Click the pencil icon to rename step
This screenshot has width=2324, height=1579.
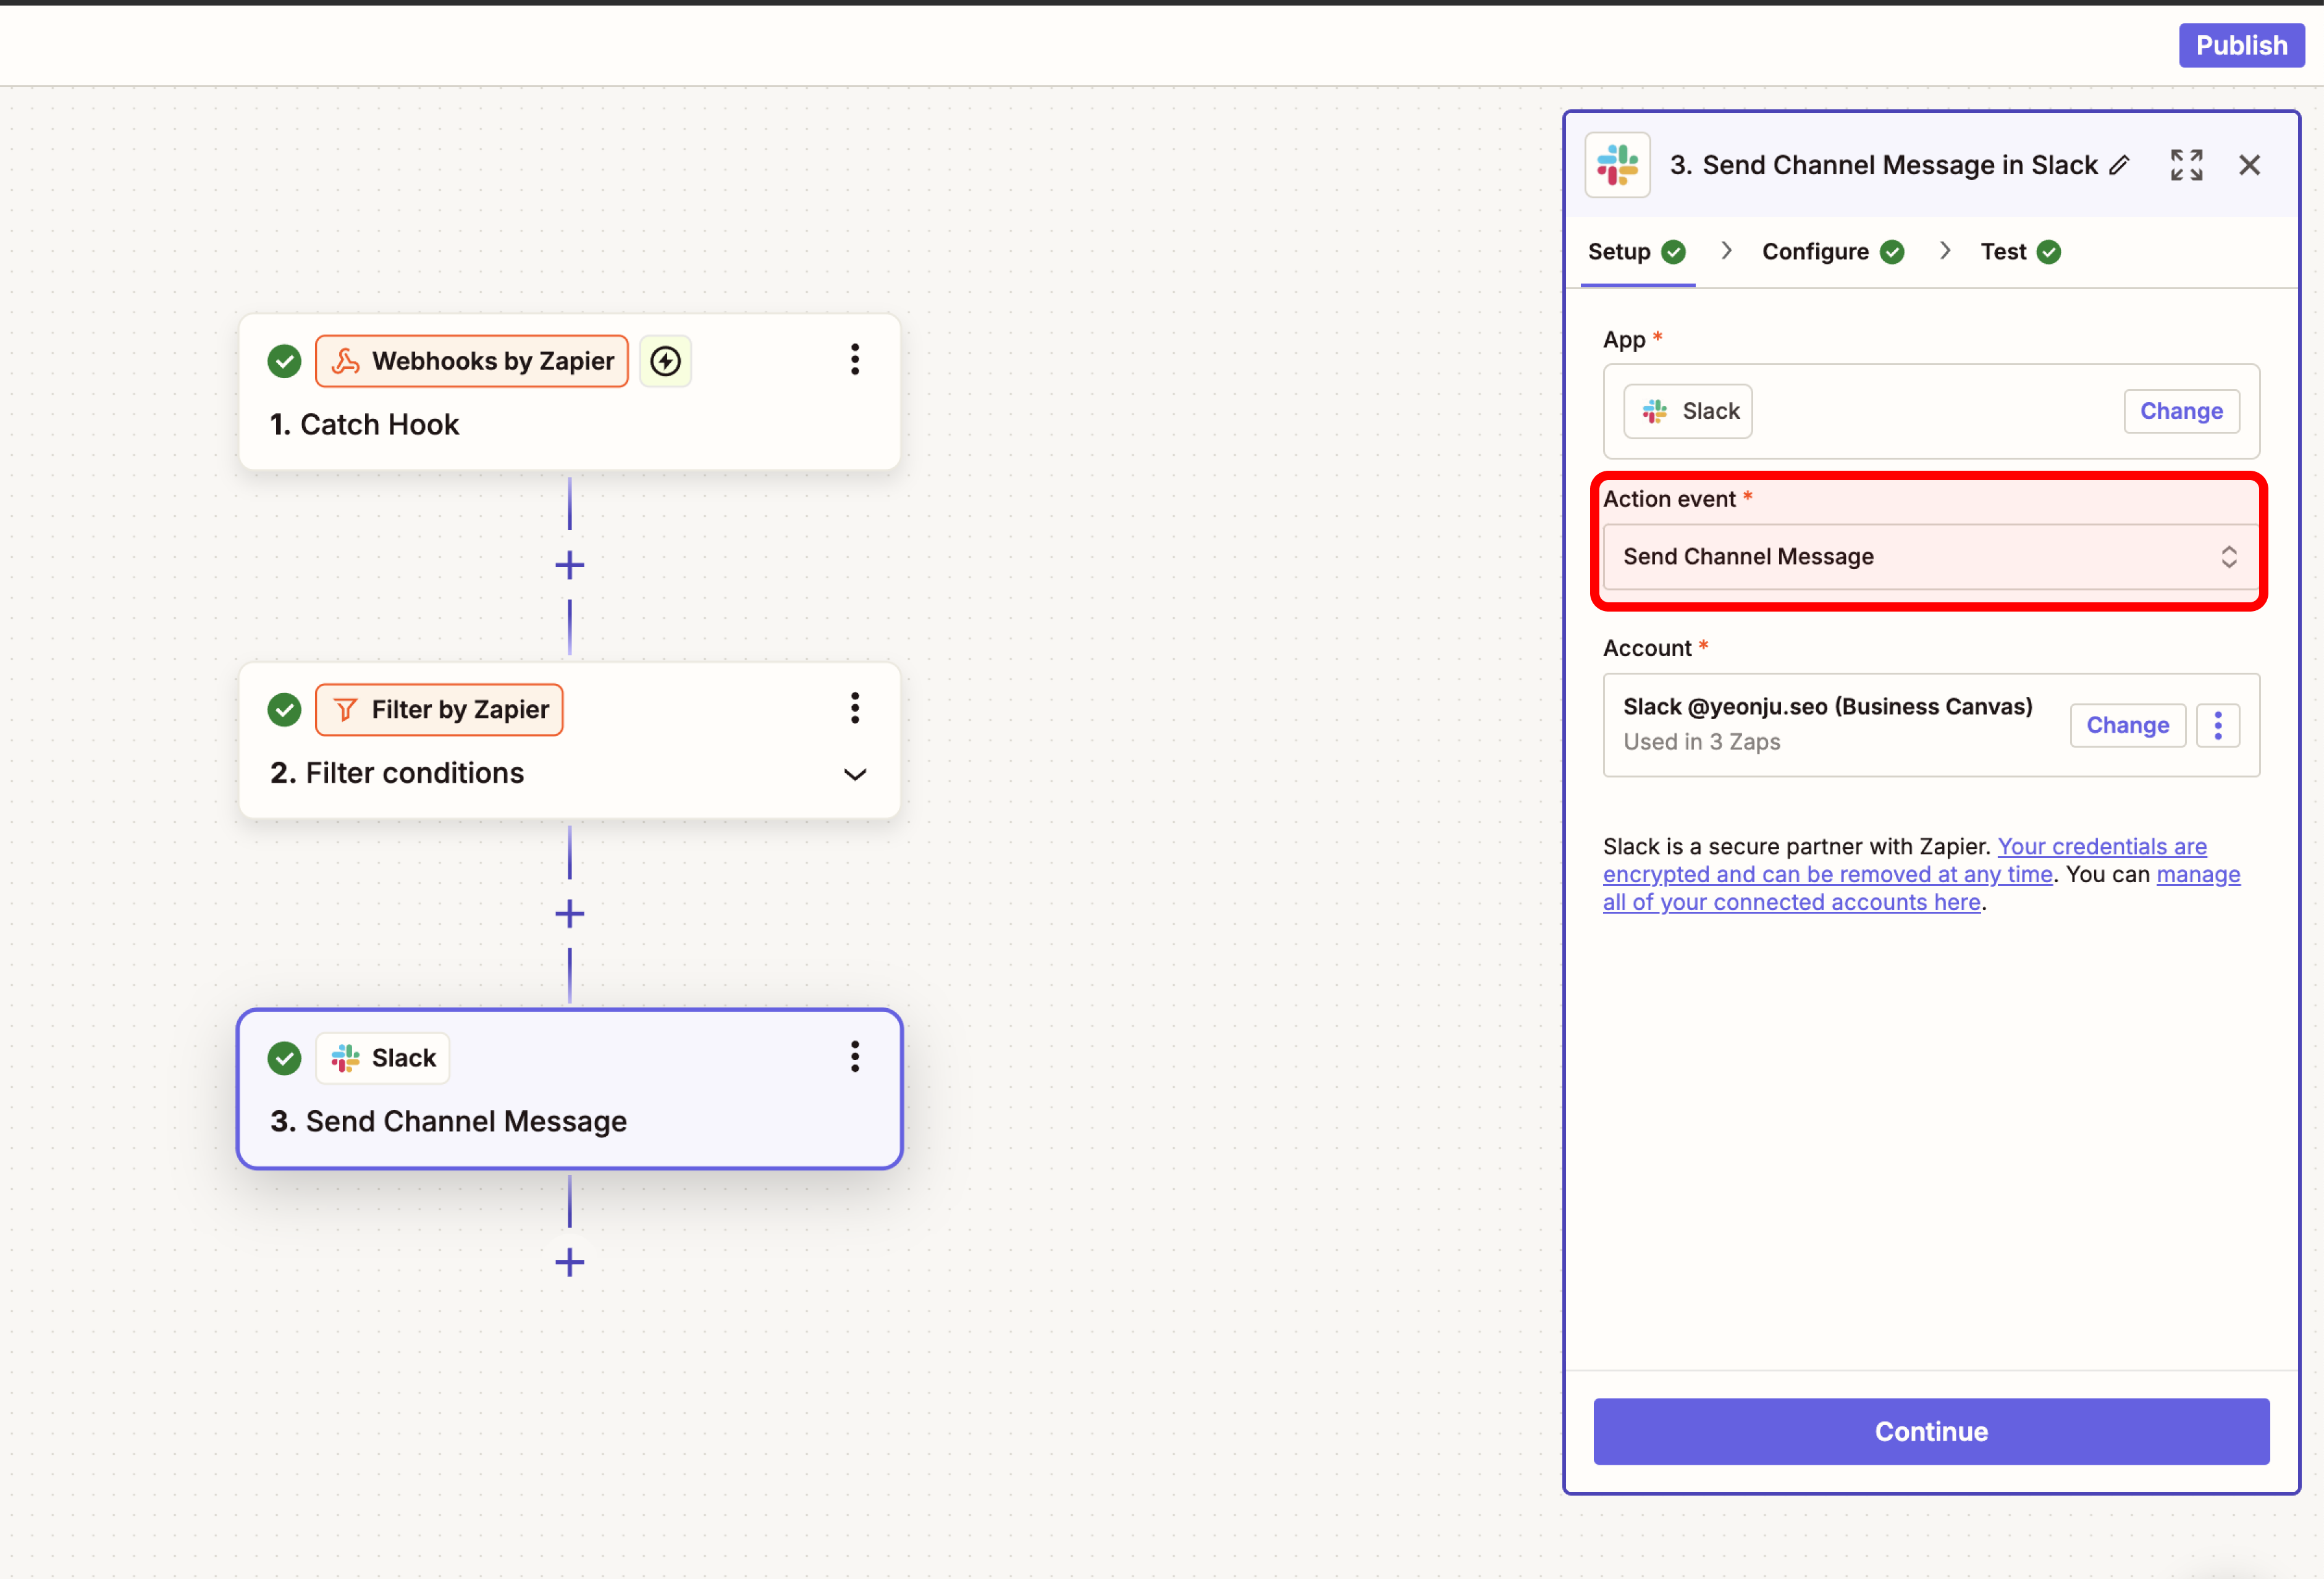(x=2119, y=165)
